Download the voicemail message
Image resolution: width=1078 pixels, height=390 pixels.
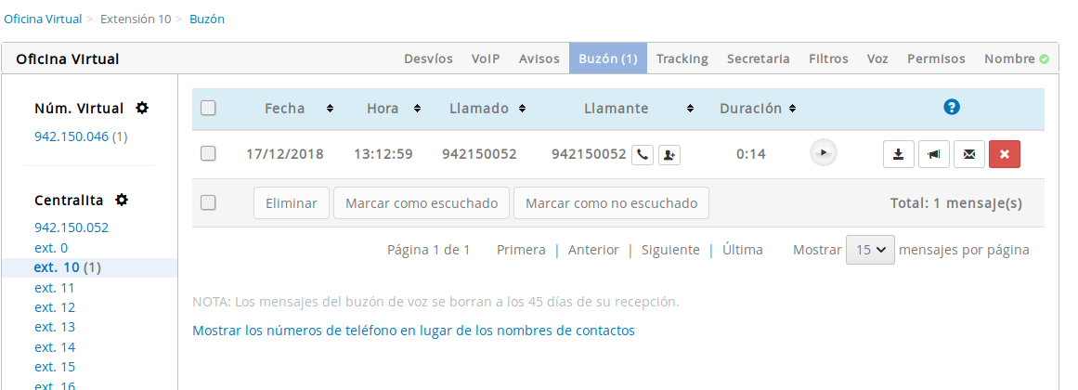898,154
